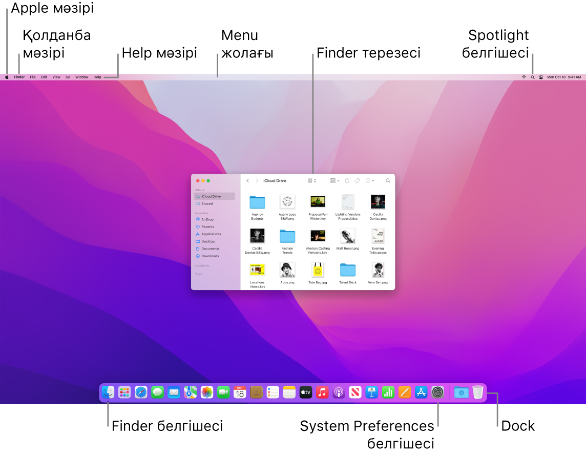Open Pages from the Dock
The height and width of the screenshot is (455, 586).
pos(405,392)
